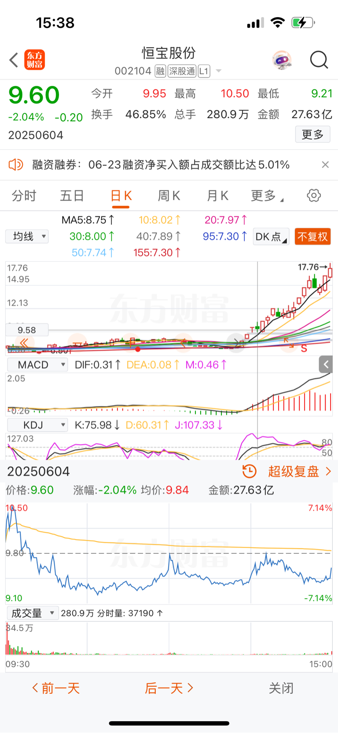Tap the M:0.46 reading
338x733 pixels.
(x=206, y=365)
